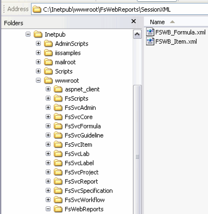This screenshot has width=208, height=214.
Task: Expand the FsSvcFormula folder node
Action: [x=48, y=126]
